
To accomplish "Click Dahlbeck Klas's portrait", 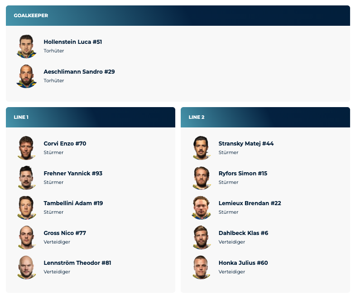I will [202, 237].
